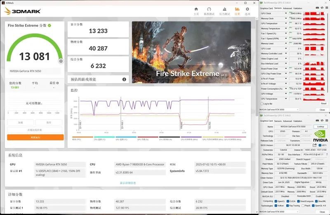Switch to Graphics Card tab in upper GPU-Z window
330x215 pixels.
point(266,8)
